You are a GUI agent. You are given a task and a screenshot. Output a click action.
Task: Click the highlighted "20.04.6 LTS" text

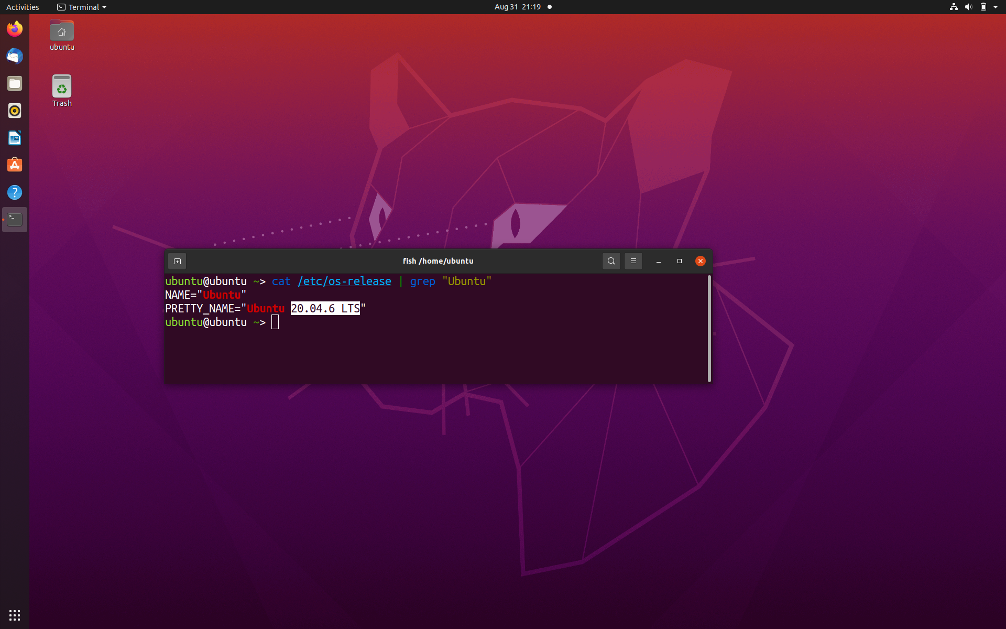pyautogui.click(x=325, y=309)
